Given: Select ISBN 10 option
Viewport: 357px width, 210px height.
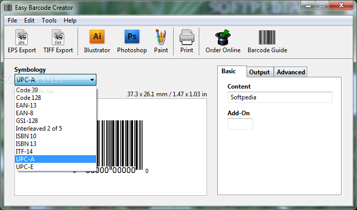Looking at the screenshot, I should [x=55, y=136].
